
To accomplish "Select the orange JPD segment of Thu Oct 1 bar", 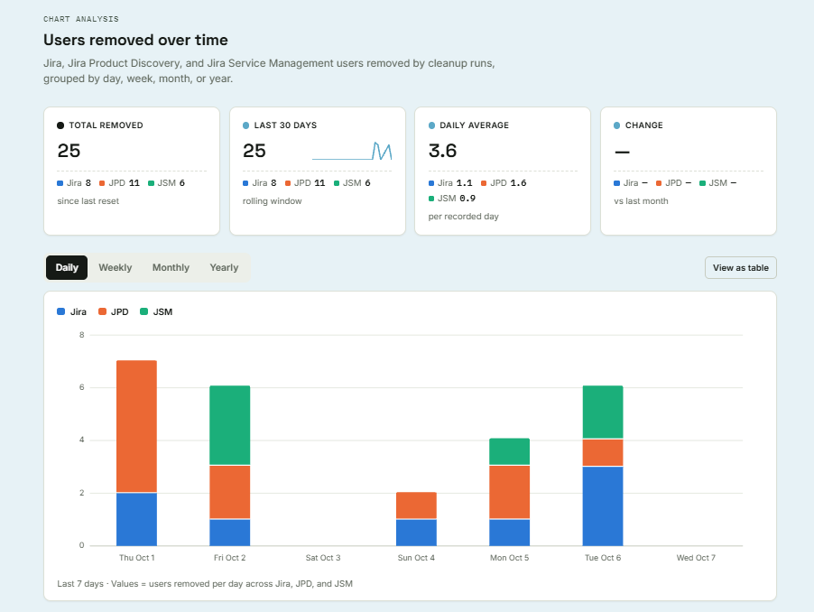I will pos(136,426).
